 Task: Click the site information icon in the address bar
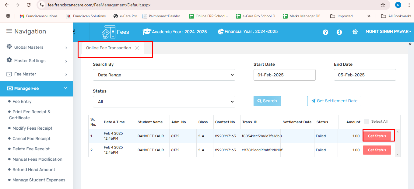42,5
